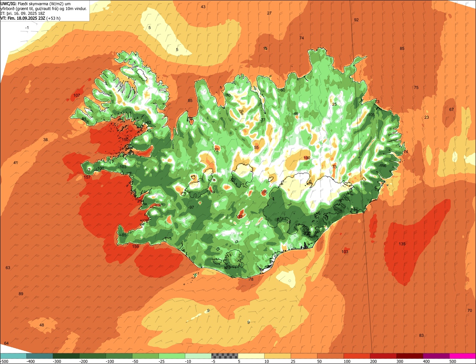The image size is (476, 364).
Task: Click the flux value '38' on the map
Action: pos(45,140)
